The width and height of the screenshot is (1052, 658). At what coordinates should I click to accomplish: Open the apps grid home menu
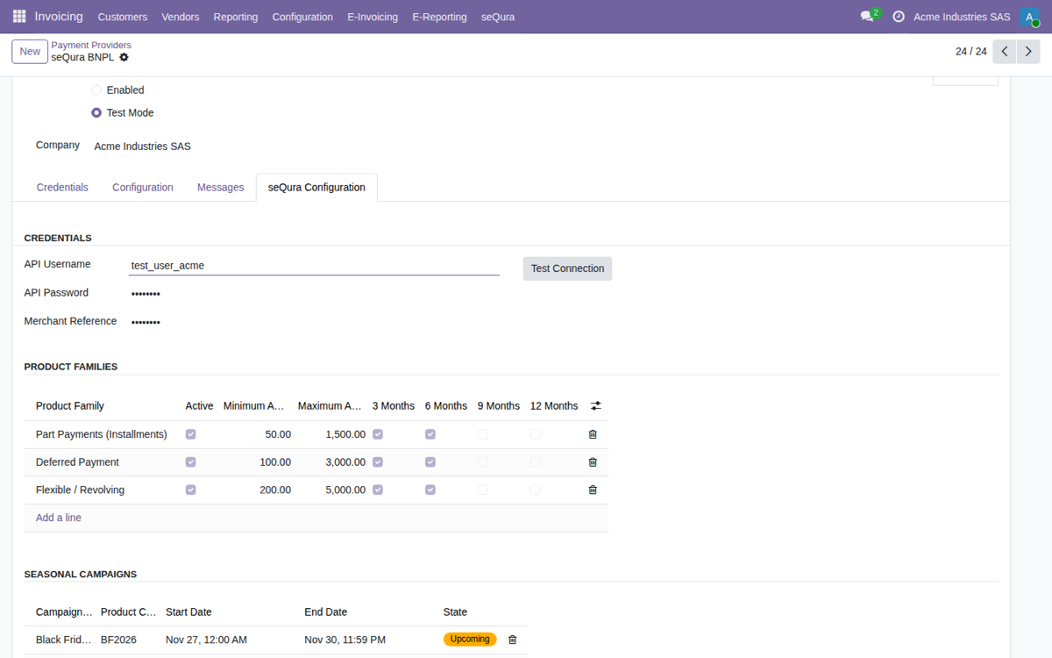19,17
